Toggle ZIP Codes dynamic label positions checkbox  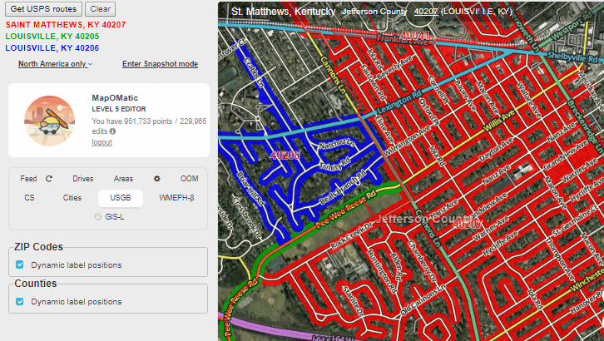[x=20, y=265]
